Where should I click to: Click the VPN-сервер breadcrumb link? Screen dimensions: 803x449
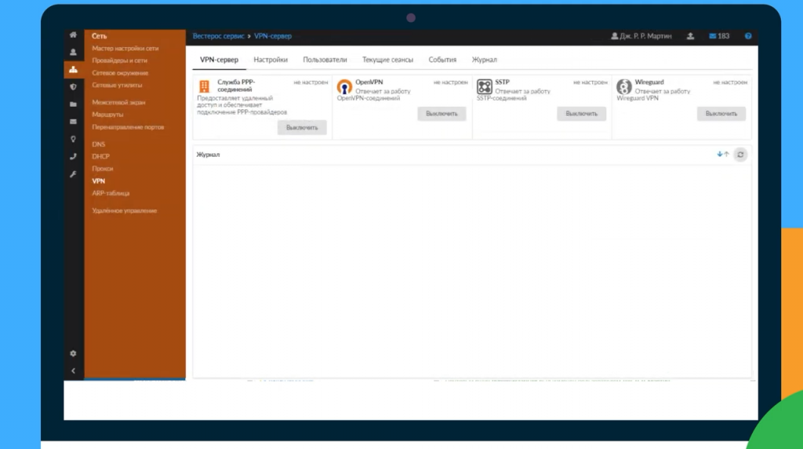(273, 36)
